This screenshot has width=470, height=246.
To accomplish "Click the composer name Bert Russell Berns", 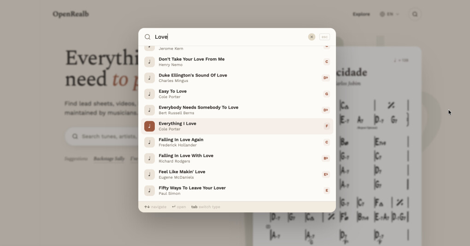I will click(176, 113).
